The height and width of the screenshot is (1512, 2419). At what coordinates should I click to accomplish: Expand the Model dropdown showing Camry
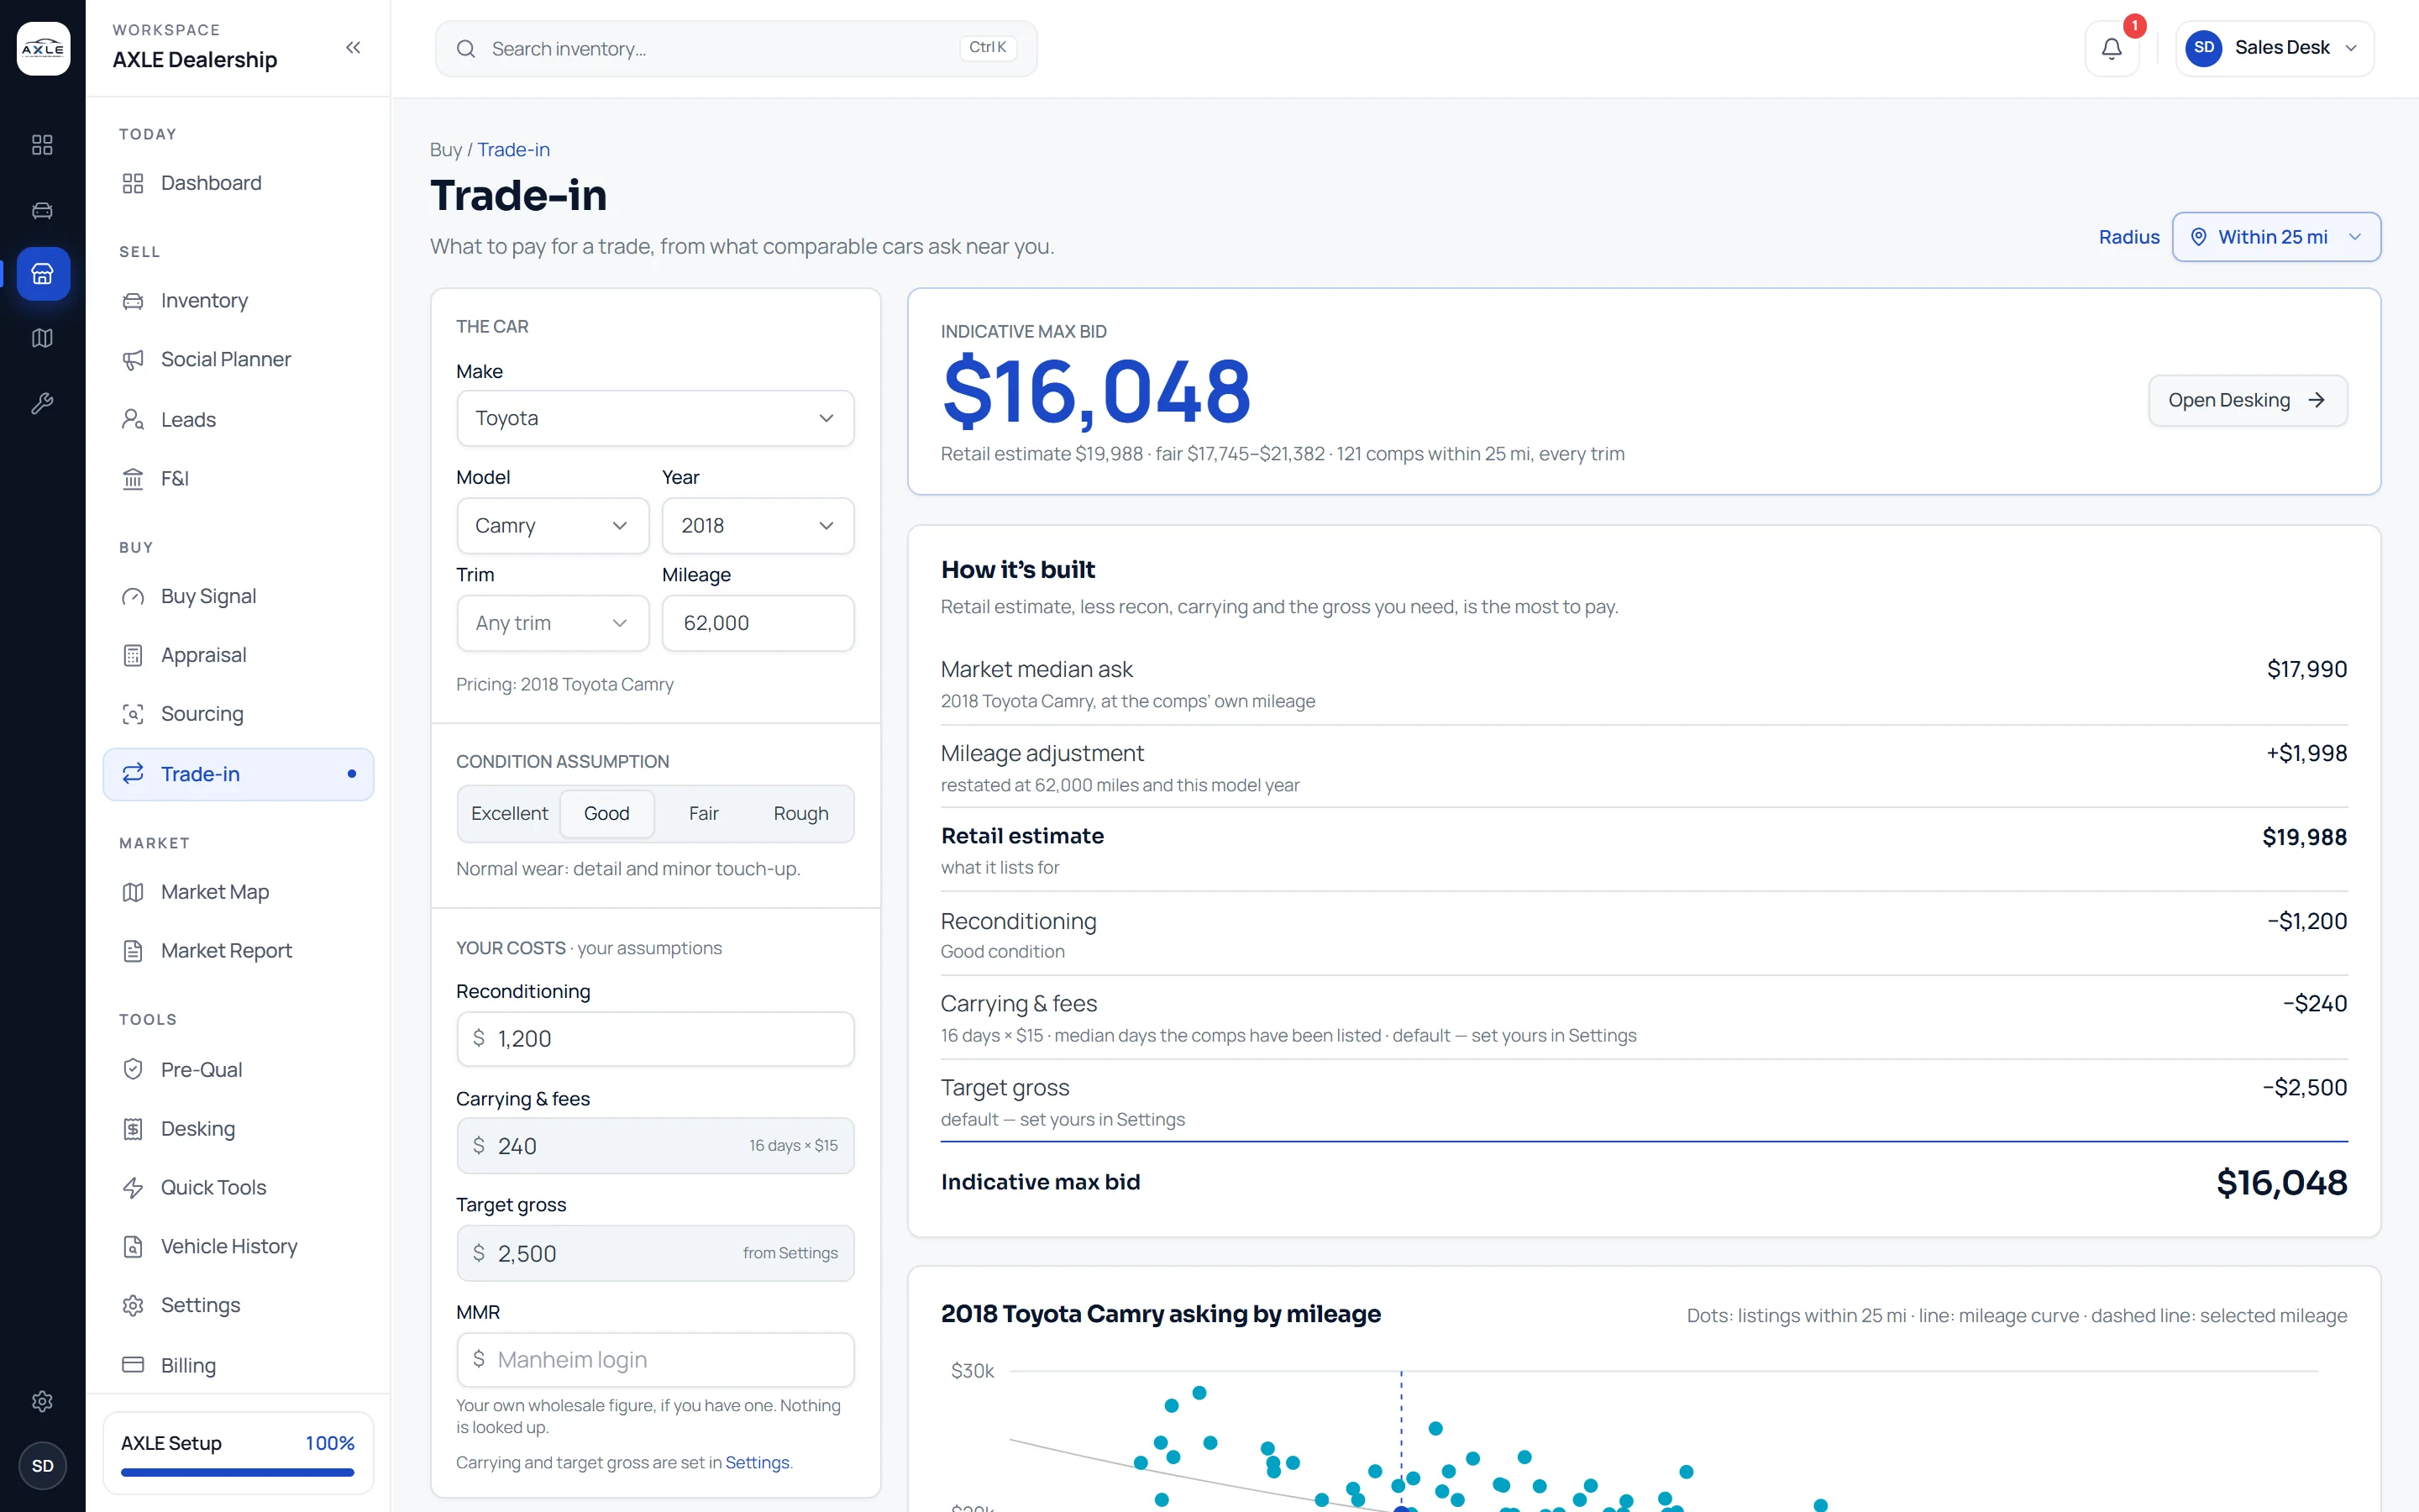553,525
